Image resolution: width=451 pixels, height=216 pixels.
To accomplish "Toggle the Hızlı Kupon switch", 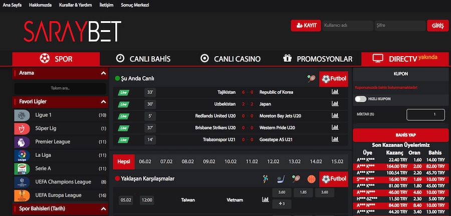I will pyautogui.click(x=360, y=99).
